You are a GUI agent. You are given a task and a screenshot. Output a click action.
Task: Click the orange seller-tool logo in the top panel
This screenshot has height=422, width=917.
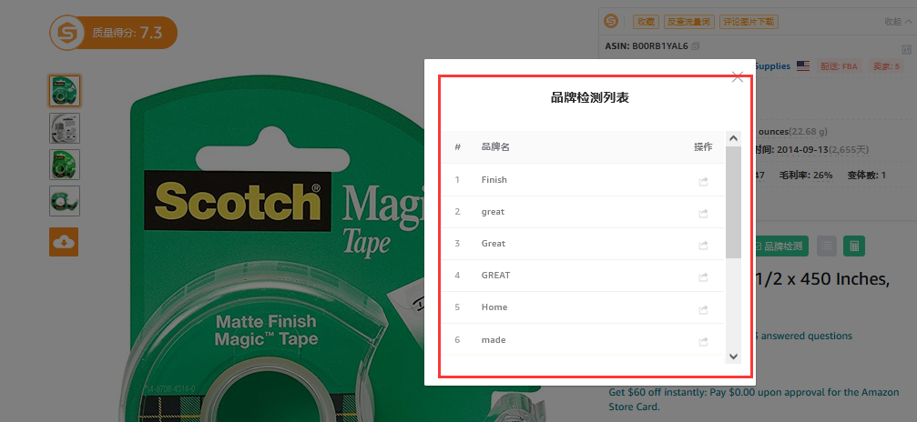[x=611, y=22]
